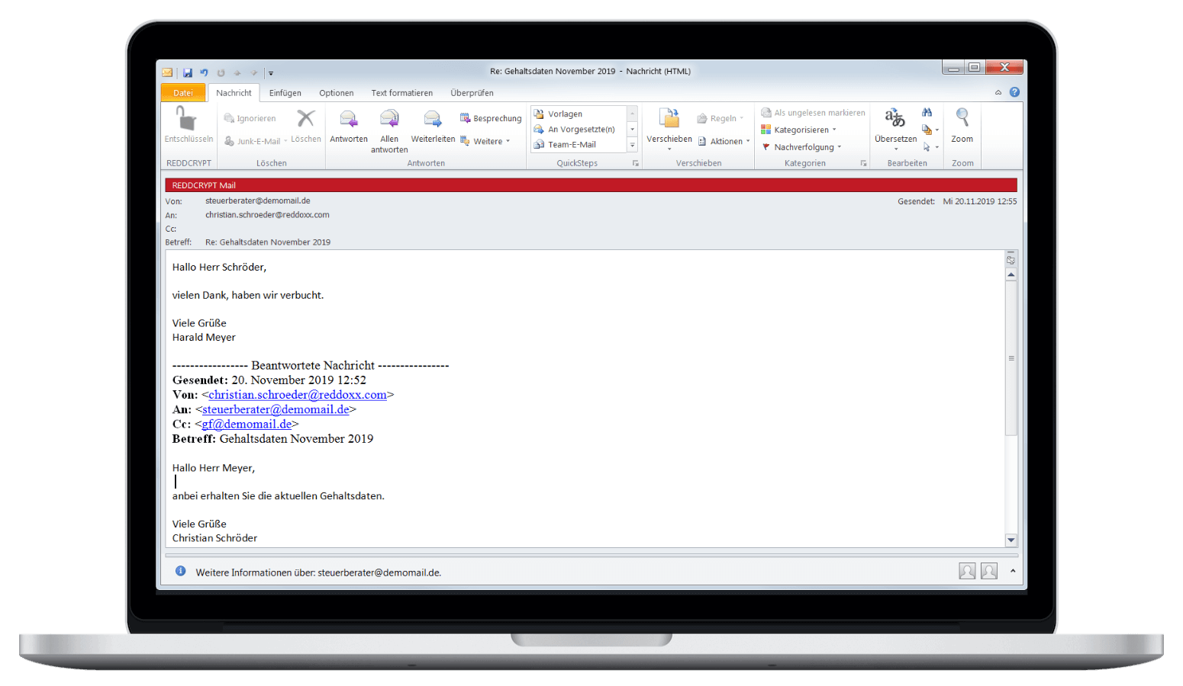This screenshot has height=686, width=1183.
Task: Switch to the Nachricht tab
Action: tap(234, 93)
